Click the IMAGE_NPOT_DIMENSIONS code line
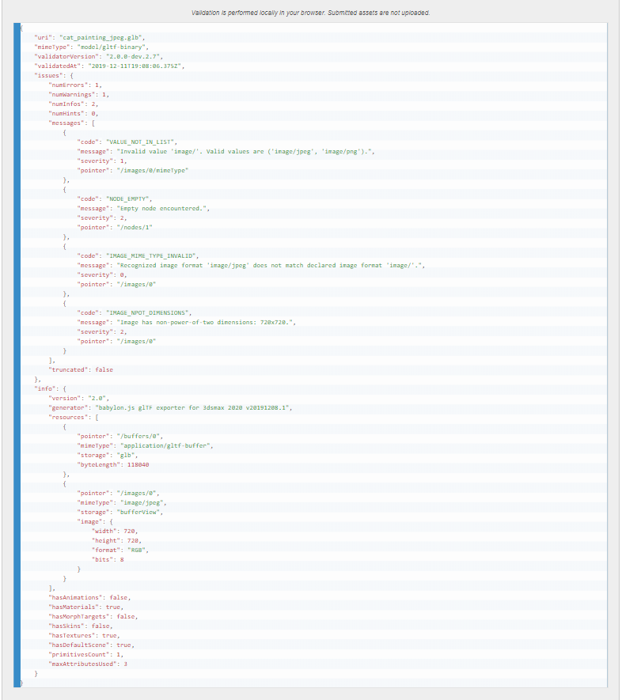Viewport: 622px width, 700px height. point(134,312)
